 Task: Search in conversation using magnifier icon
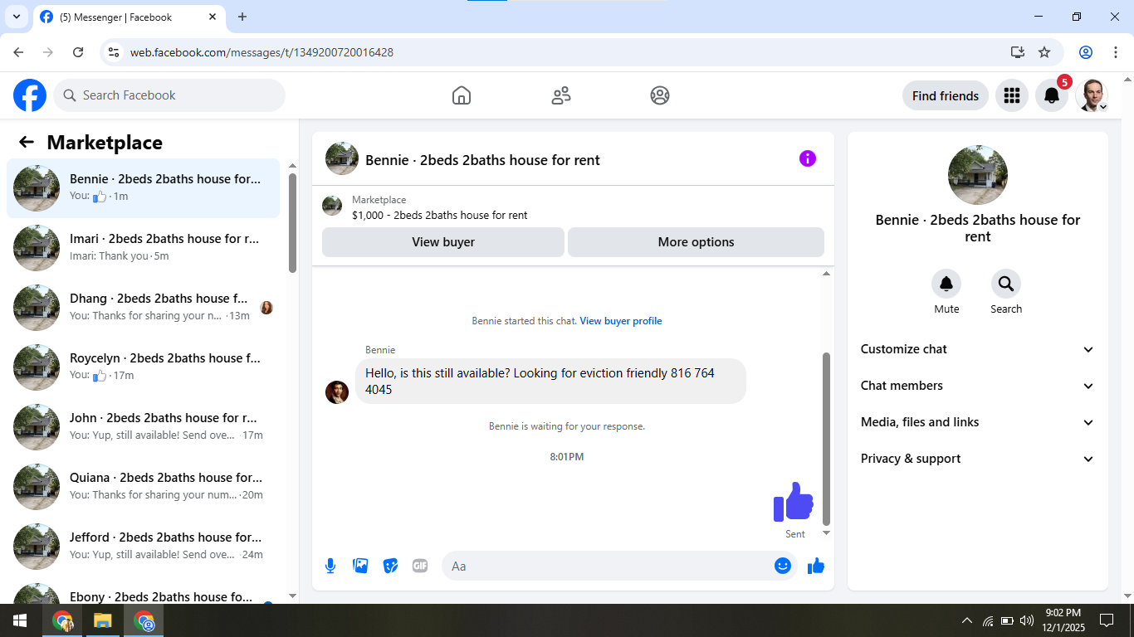click(1006, 284)
